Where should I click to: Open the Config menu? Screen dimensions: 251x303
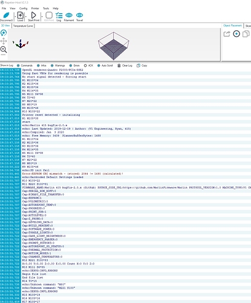click(x=23, y=8)
